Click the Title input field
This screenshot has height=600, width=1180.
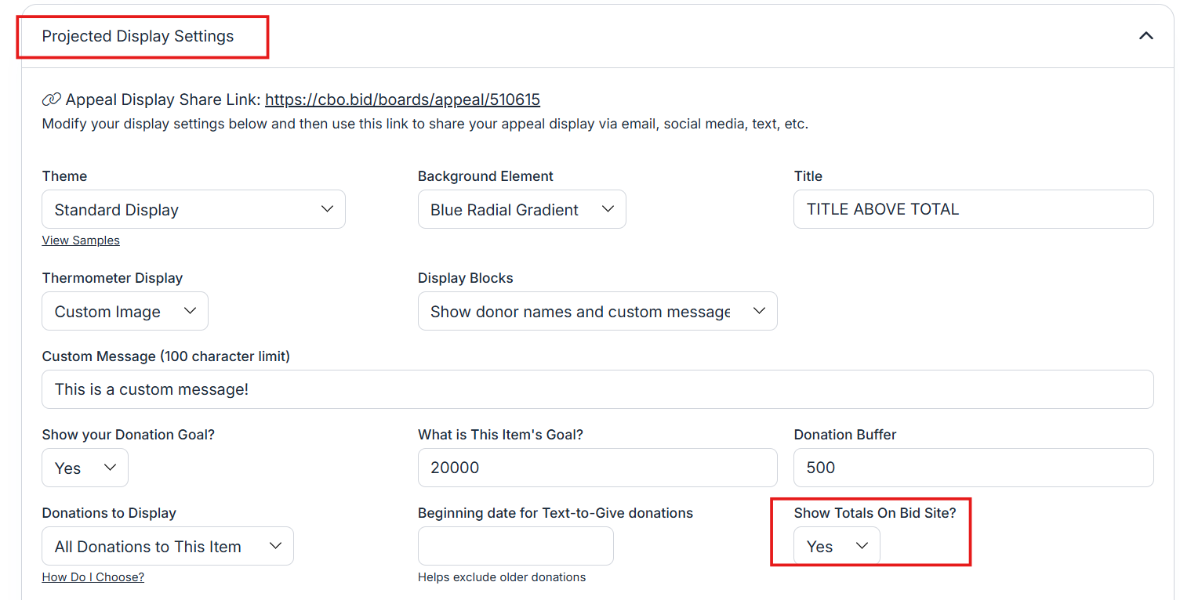[972, 209]
